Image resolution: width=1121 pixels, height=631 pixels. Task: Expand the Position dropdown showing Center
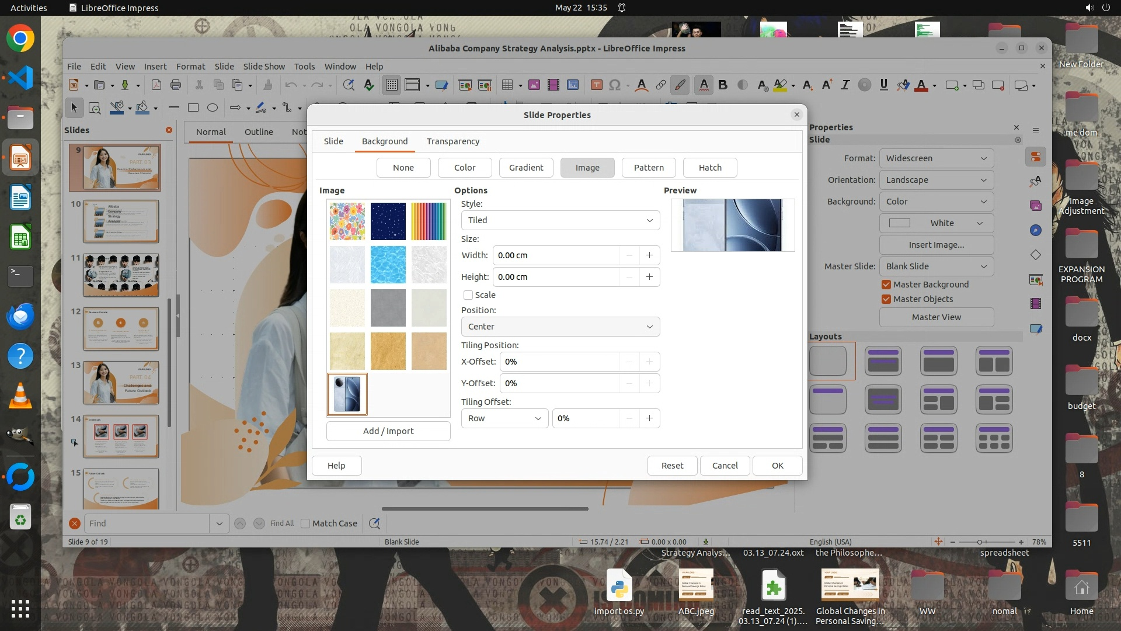560,327
